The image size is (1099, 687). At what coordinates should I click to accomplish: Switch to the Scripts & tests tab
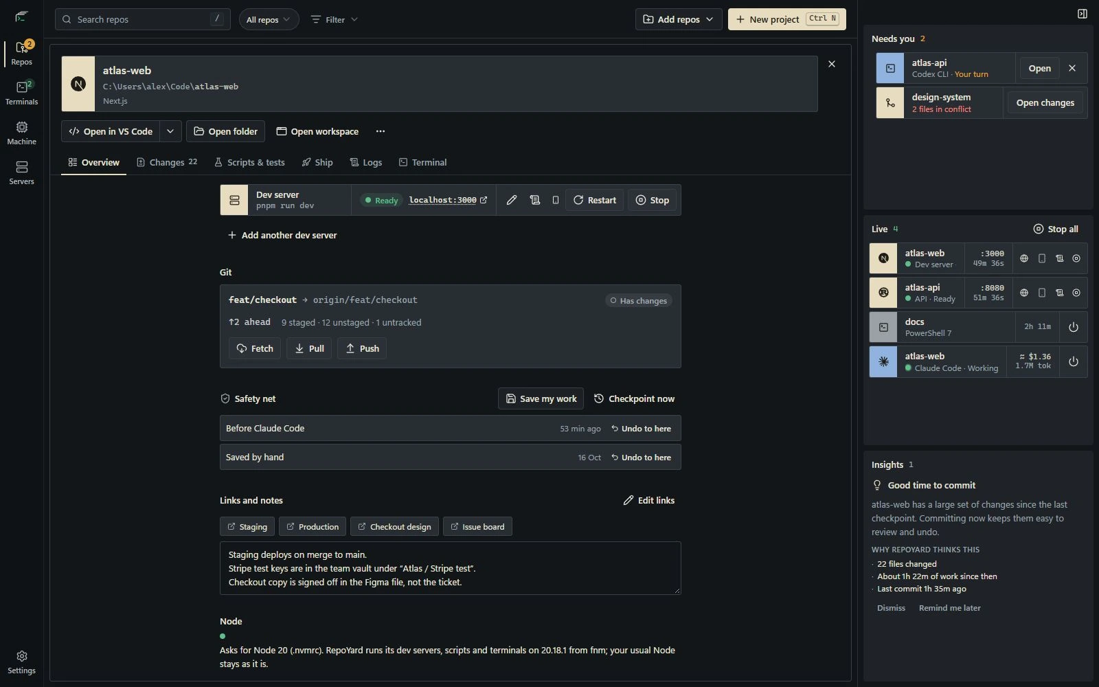click(249, 162)
